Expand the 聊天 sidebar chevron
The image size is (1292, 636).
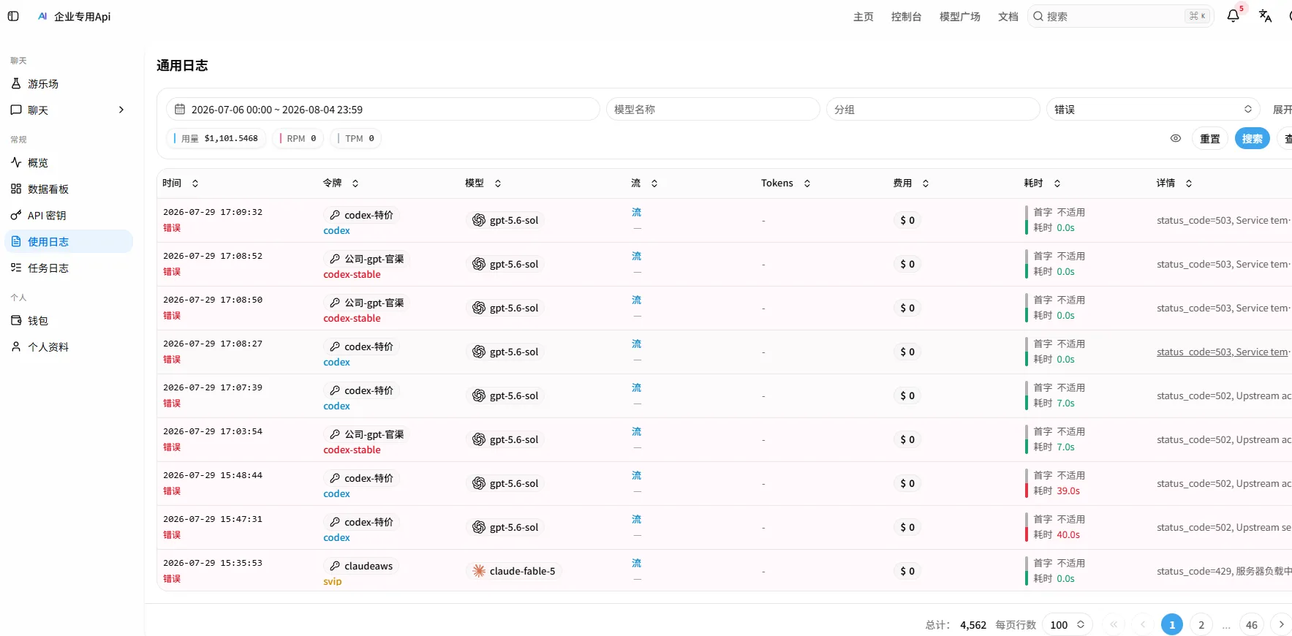click(x=121, y=110)
